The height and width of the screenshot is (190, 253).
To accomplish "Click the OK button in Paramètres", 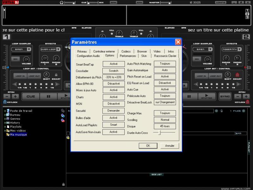I will pos(148,146).
